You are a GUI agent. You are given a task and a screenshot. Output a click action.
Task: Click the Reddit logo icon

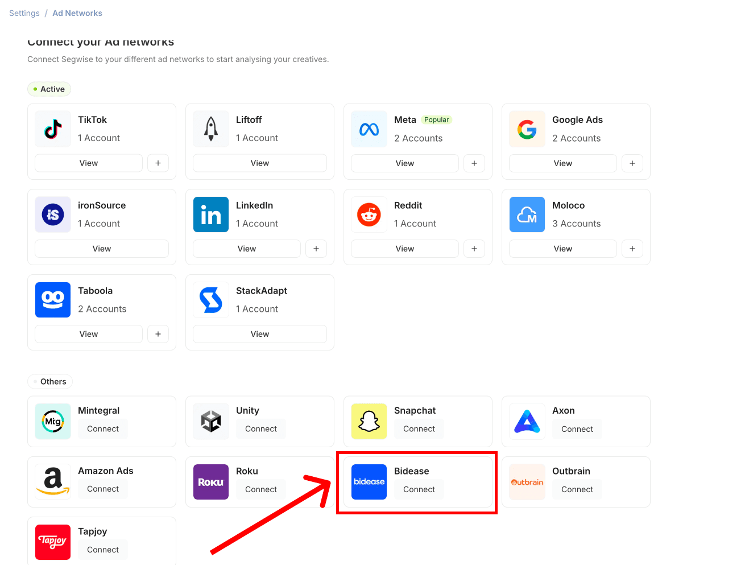(x=369, y=215)
